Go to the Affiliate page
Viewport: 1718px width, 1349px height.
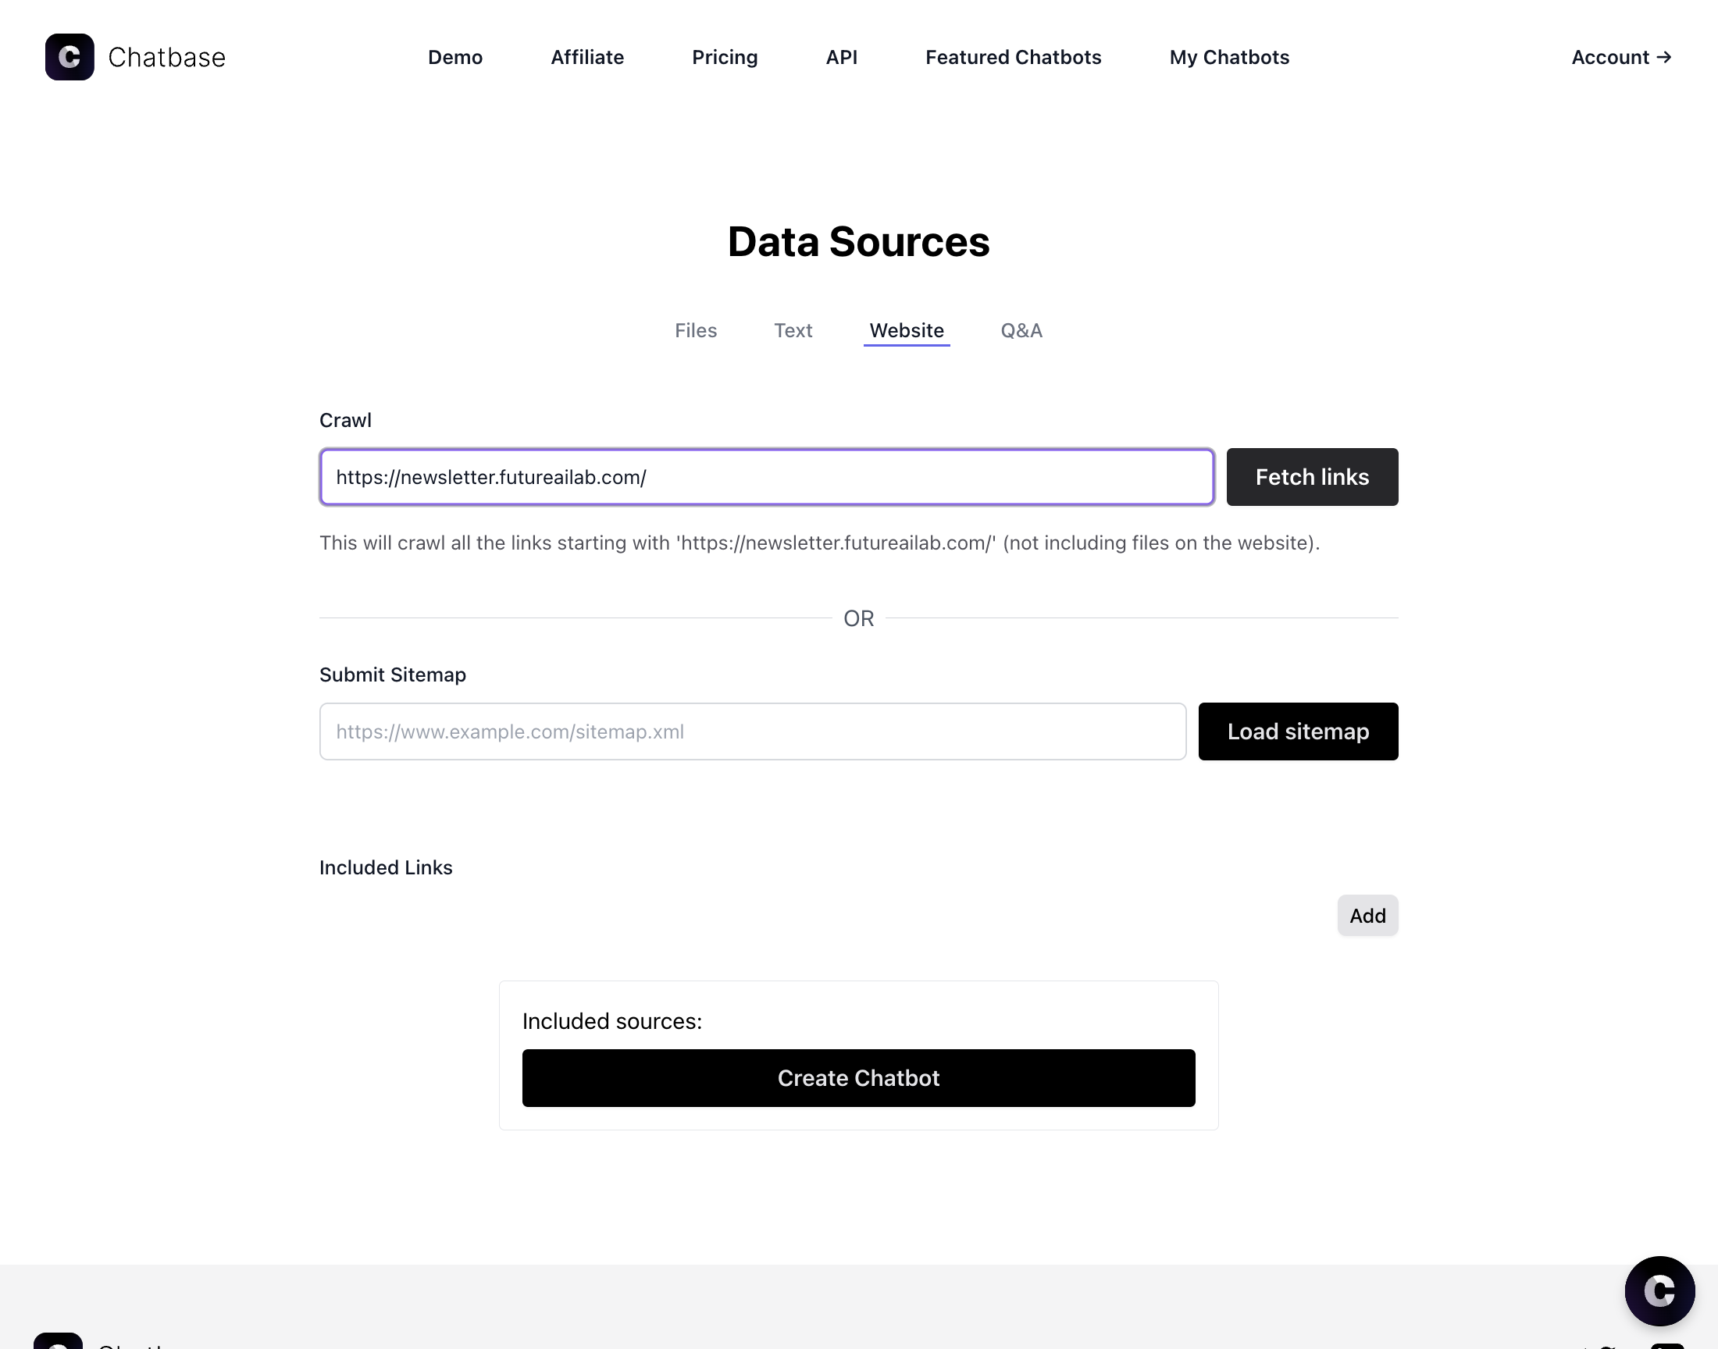587,57
